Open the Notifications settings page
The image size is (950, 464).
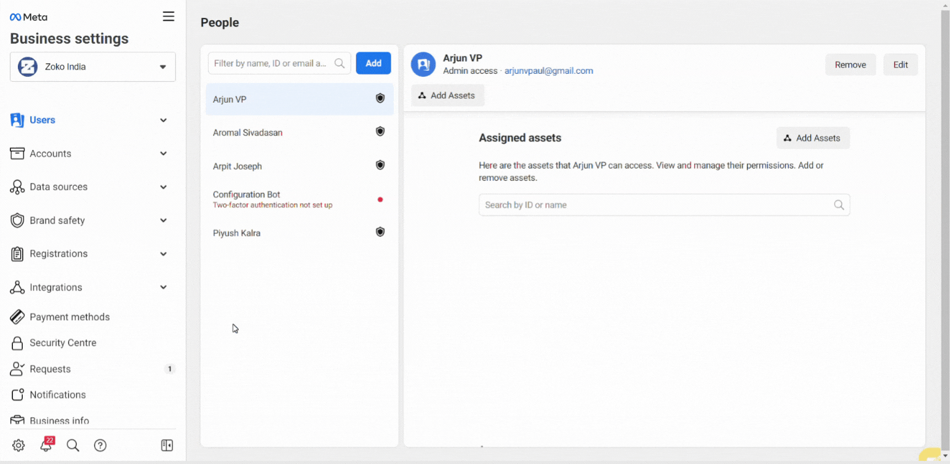click(x=58, y=394)
